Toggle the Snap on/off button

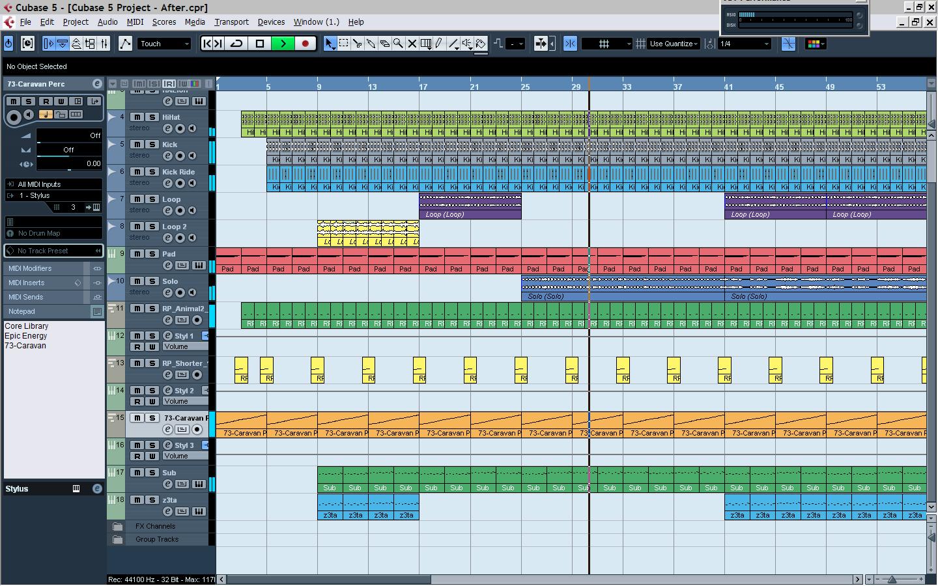coord(570,44)
